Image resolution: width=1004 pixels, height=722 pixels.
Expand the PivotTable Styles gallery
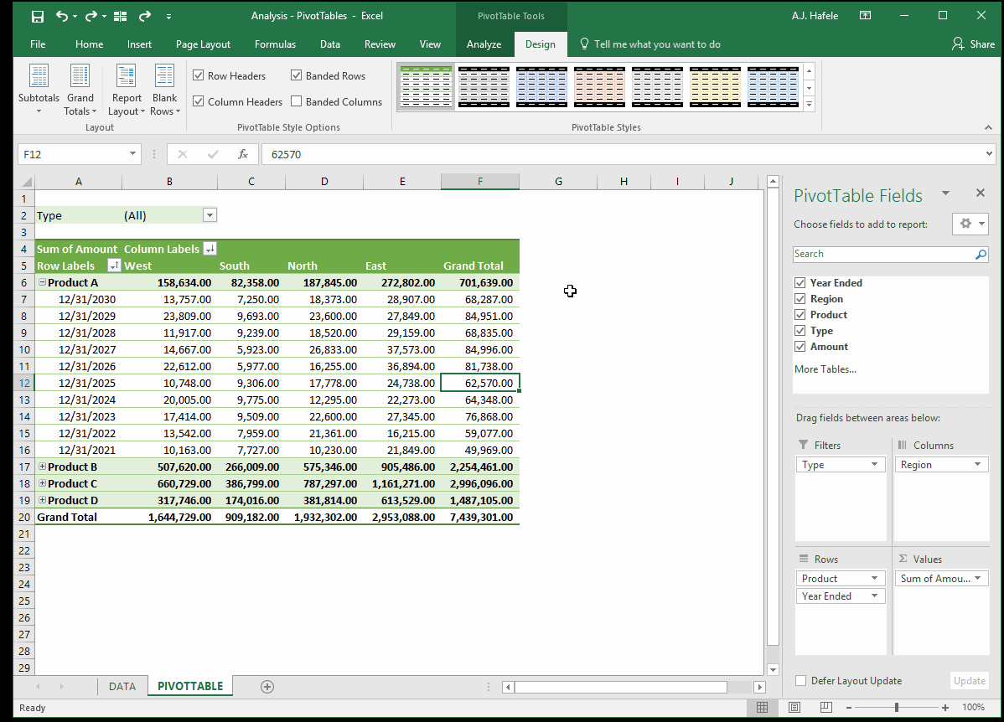810,105
